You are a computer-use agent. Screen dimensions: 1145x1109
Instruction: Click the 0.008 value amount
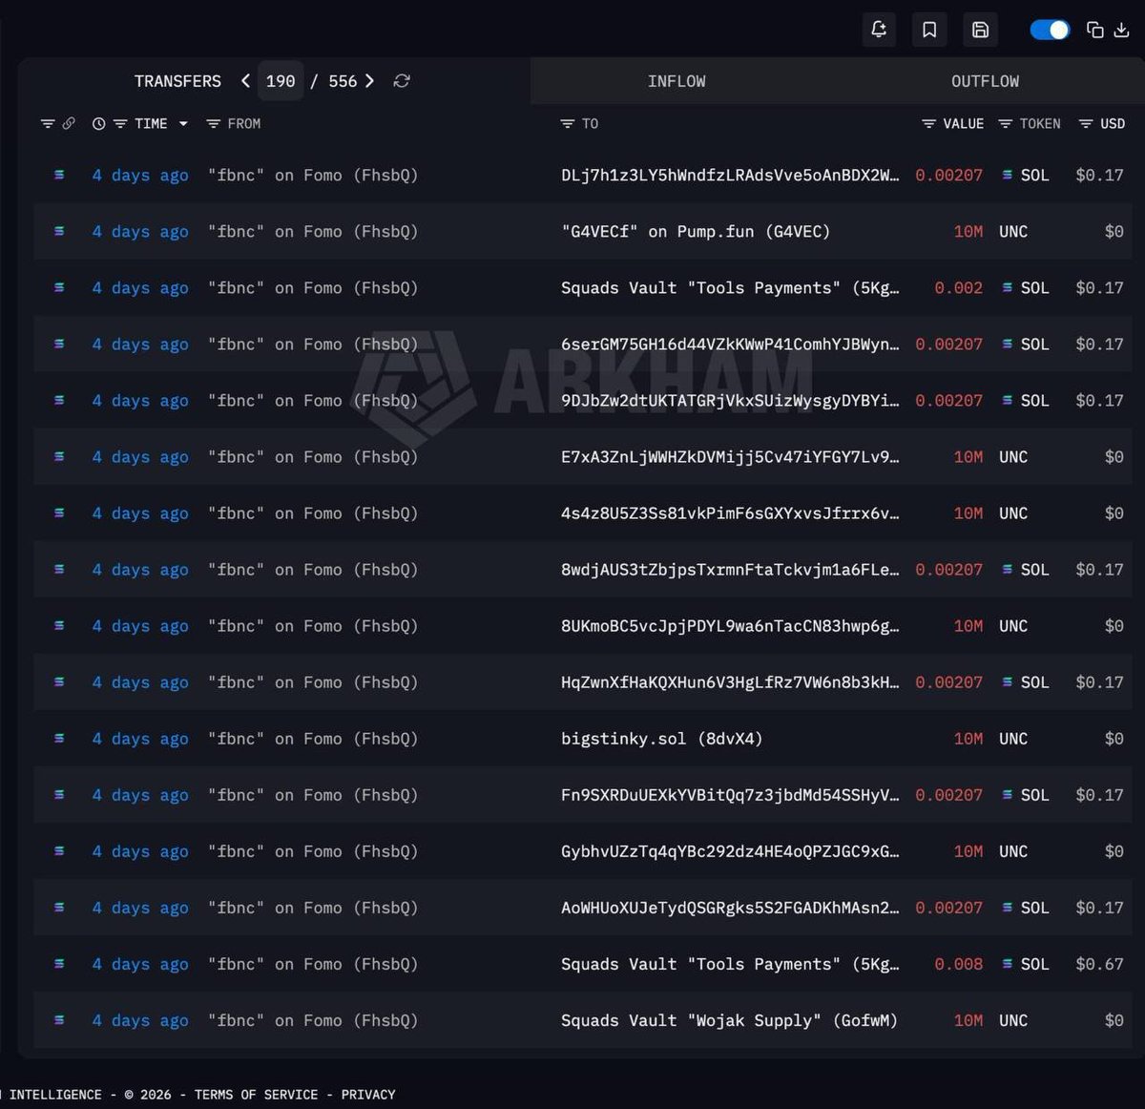click(x=958, y=964)
